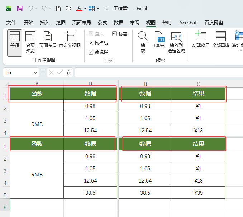This screenshot has height=217, width=243.
Task: Open the 审阅 ribbon tab
Action: 135,23
